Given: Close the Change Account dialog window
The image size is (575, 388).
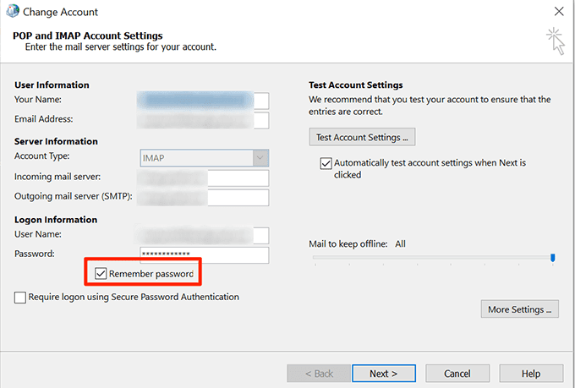Looking at the screenshot, I should pos(557,12).
